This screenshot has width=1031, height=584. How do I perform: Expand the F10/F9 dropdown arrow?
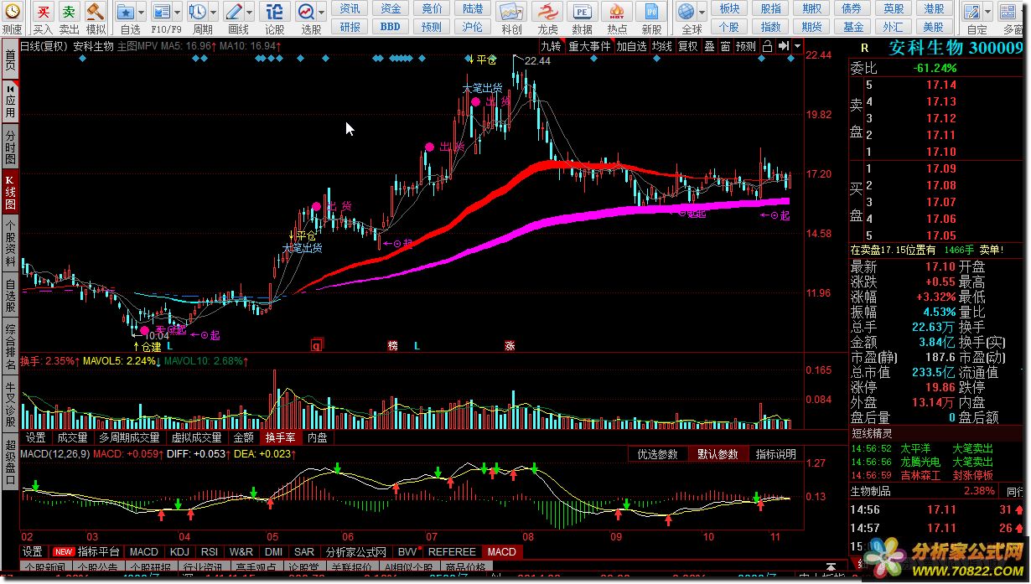tap(179, 13)
